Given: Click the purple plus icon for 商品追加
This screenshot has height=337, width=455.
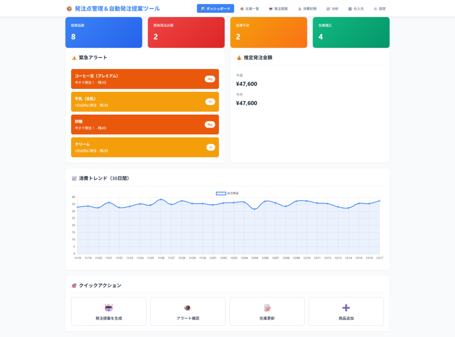Looking at the screenshot, I should pyautogui.click(x=346, y=308).
